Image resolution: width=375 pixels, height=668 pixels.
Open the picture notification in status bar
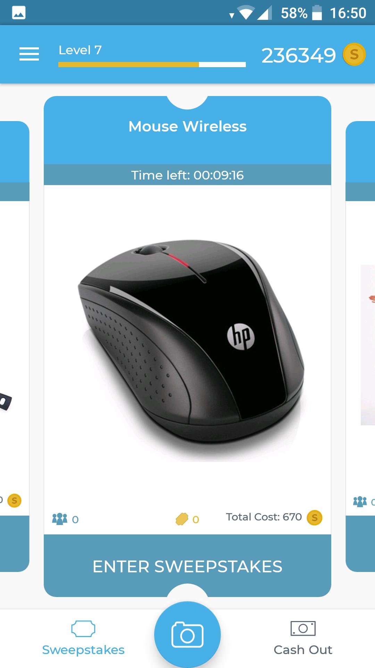coord(19,13)
